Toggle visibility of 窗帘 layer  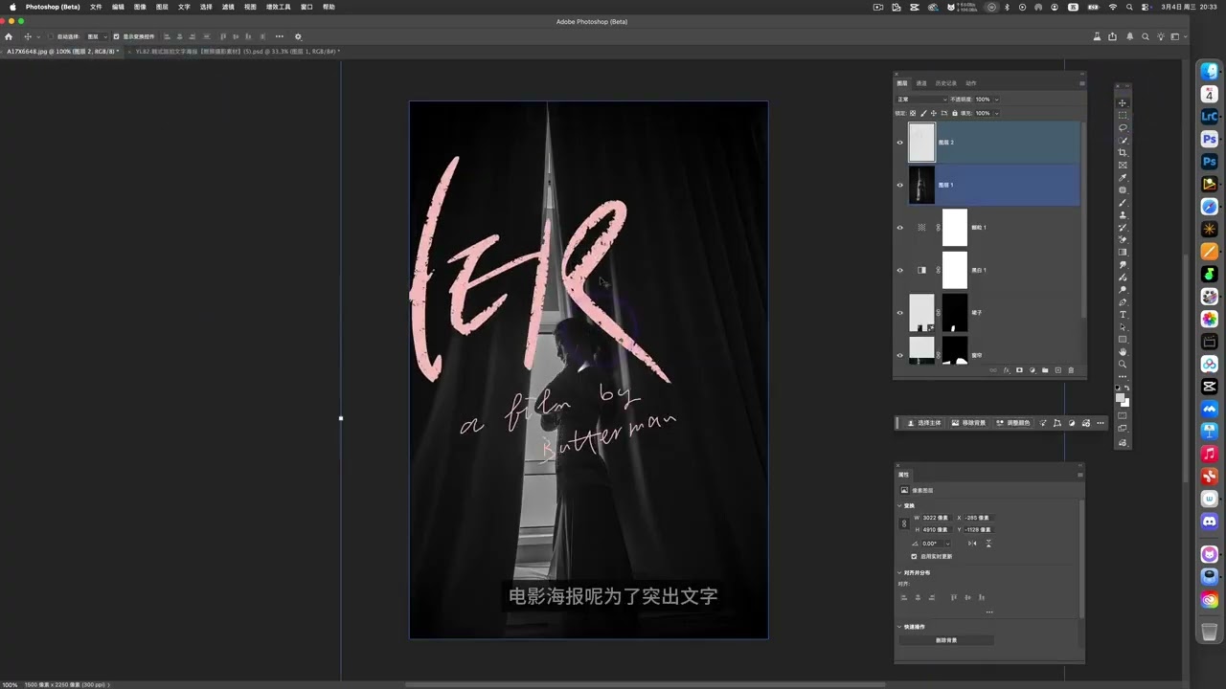point(899,355)
